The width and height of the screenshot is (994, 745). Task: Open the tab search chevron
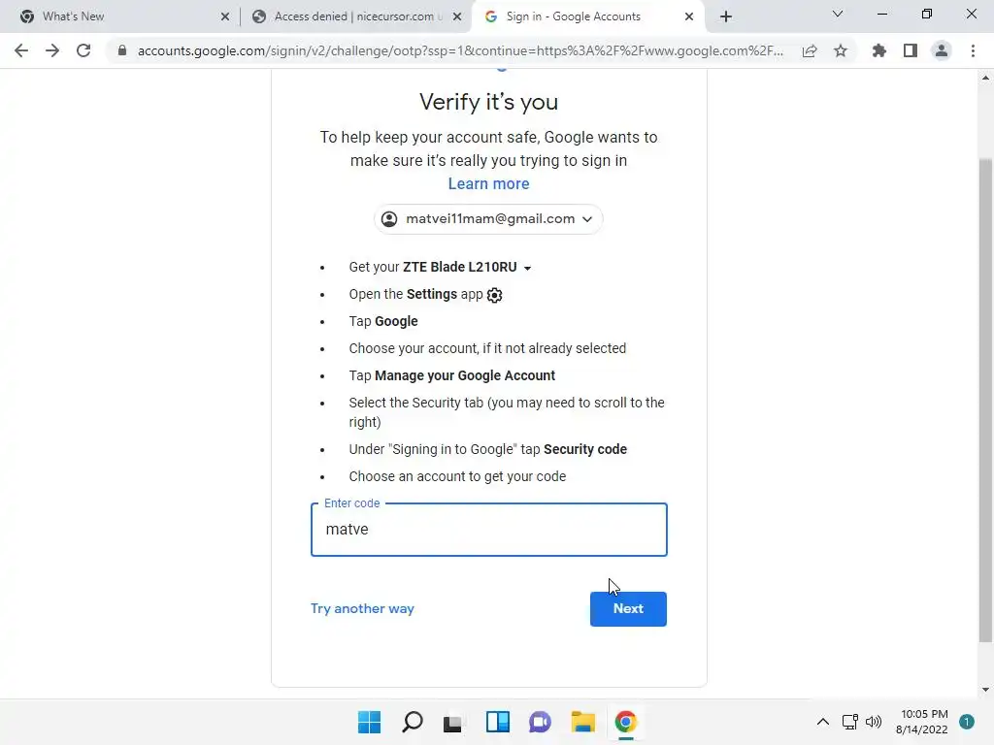pyautogui.click(x=838, y=14)
